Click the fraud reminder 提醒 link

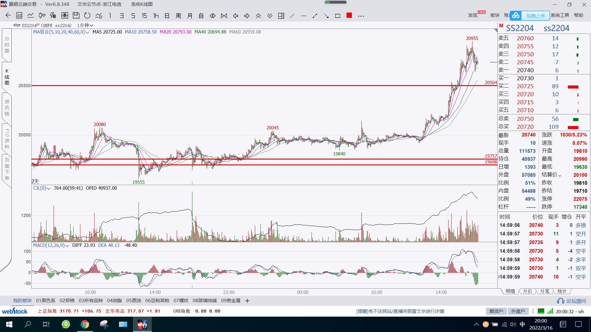[x=400, y=311]
